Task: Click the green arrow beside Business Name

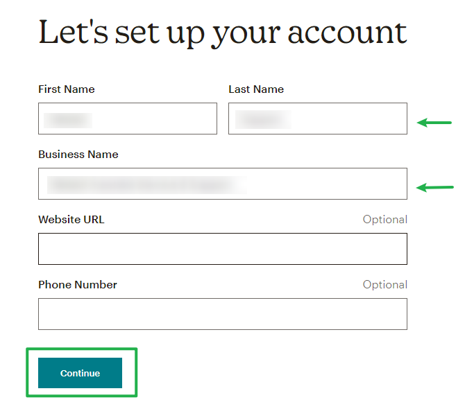Action: point(434,187)
